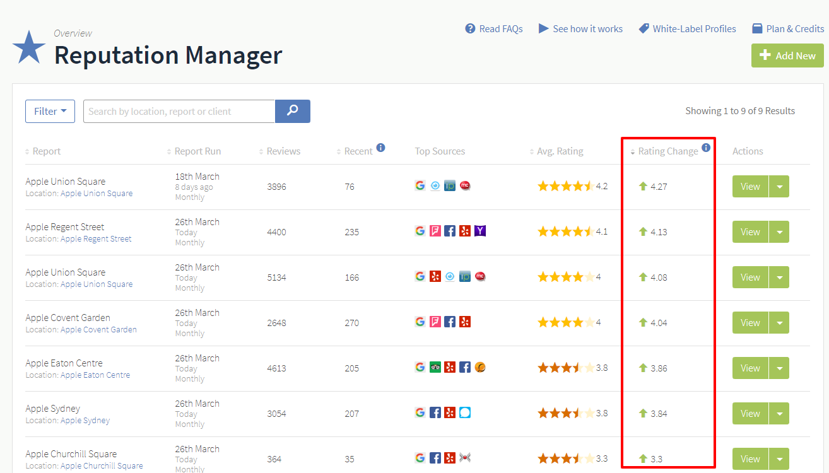Open the View dropdown arrow for Apple Sydney
Screen dimensions: 829x473
pos(779,413)
